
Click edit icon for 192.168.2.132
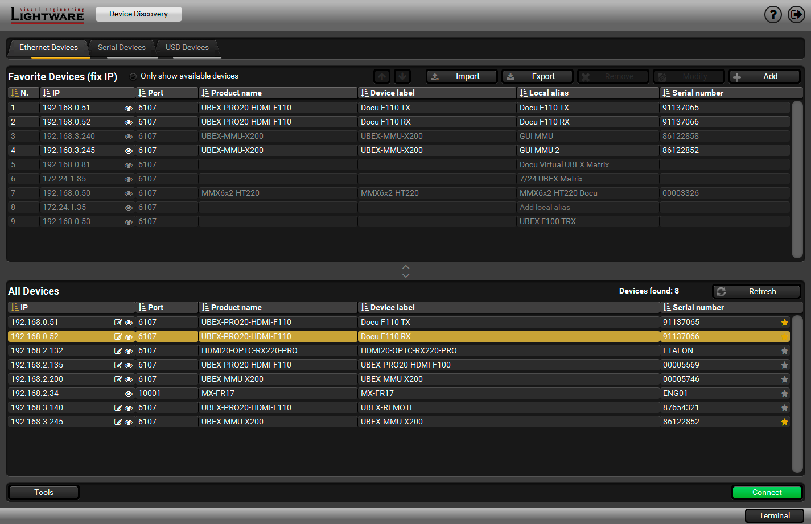[x=118, y=351]
